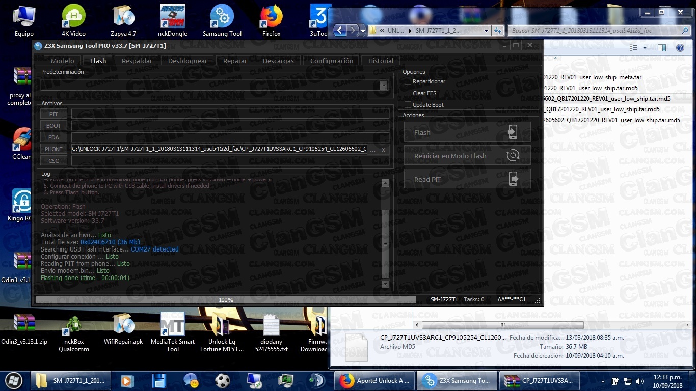
Task: Open Firefox desktop shortcut
Action: 272,21
